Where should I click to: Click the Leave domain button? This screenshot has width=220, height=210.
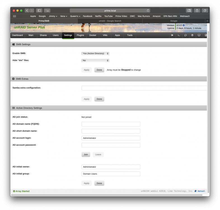point(98,155)
